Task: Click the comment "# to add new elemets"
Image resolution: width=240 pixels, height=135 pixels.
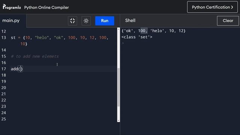Action: coord(35,56)
